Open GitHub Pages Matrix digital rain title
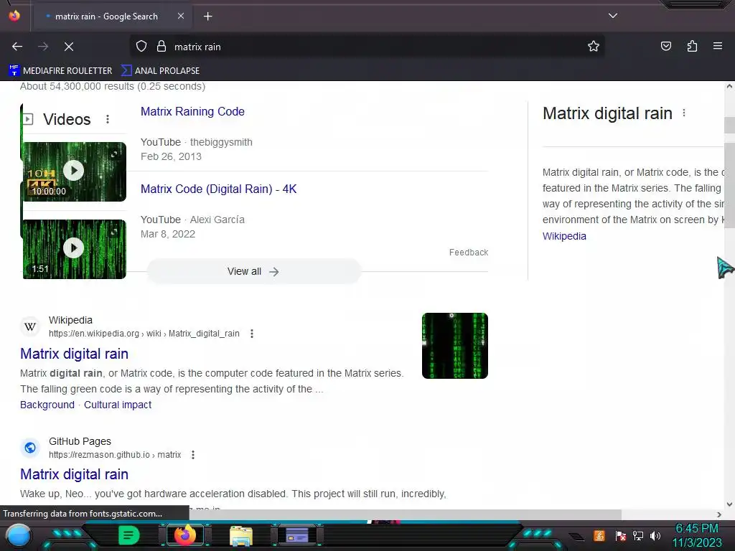 click(x=74, y=474)
